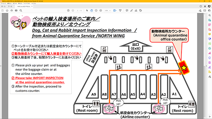
Task: Go to the previous page arrow
Action: pos(68,11)
